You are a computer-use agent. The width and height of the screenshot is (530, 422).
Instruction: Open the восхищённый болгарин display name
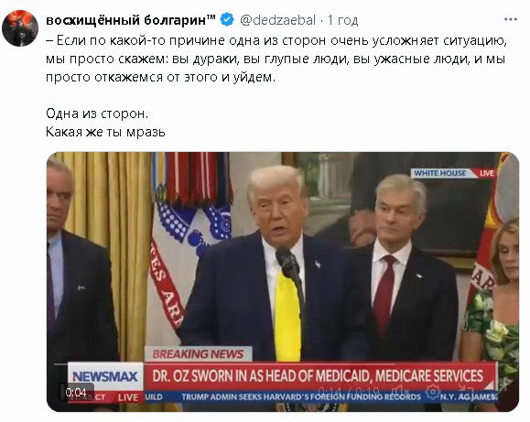pos(131,20)
